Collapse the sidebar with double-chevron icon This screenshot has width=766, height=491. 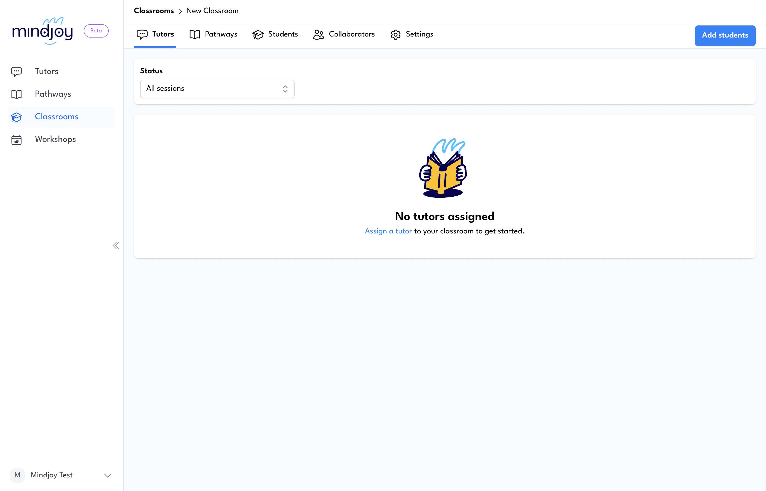(x=116, y=245)
